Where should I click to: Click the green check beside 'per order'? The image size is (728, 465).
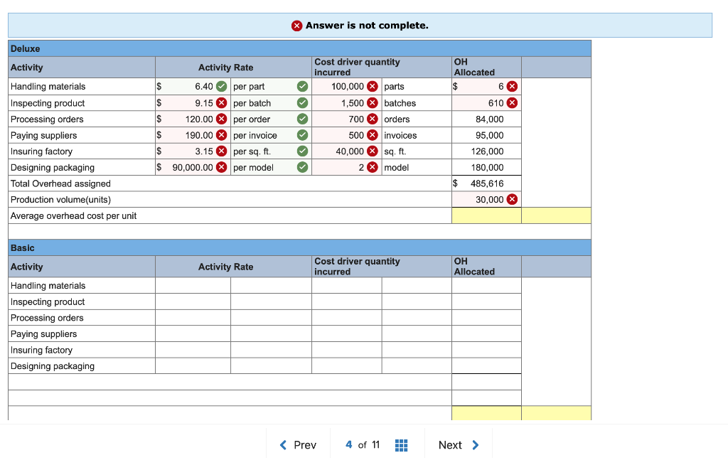(x=302, y=119)
